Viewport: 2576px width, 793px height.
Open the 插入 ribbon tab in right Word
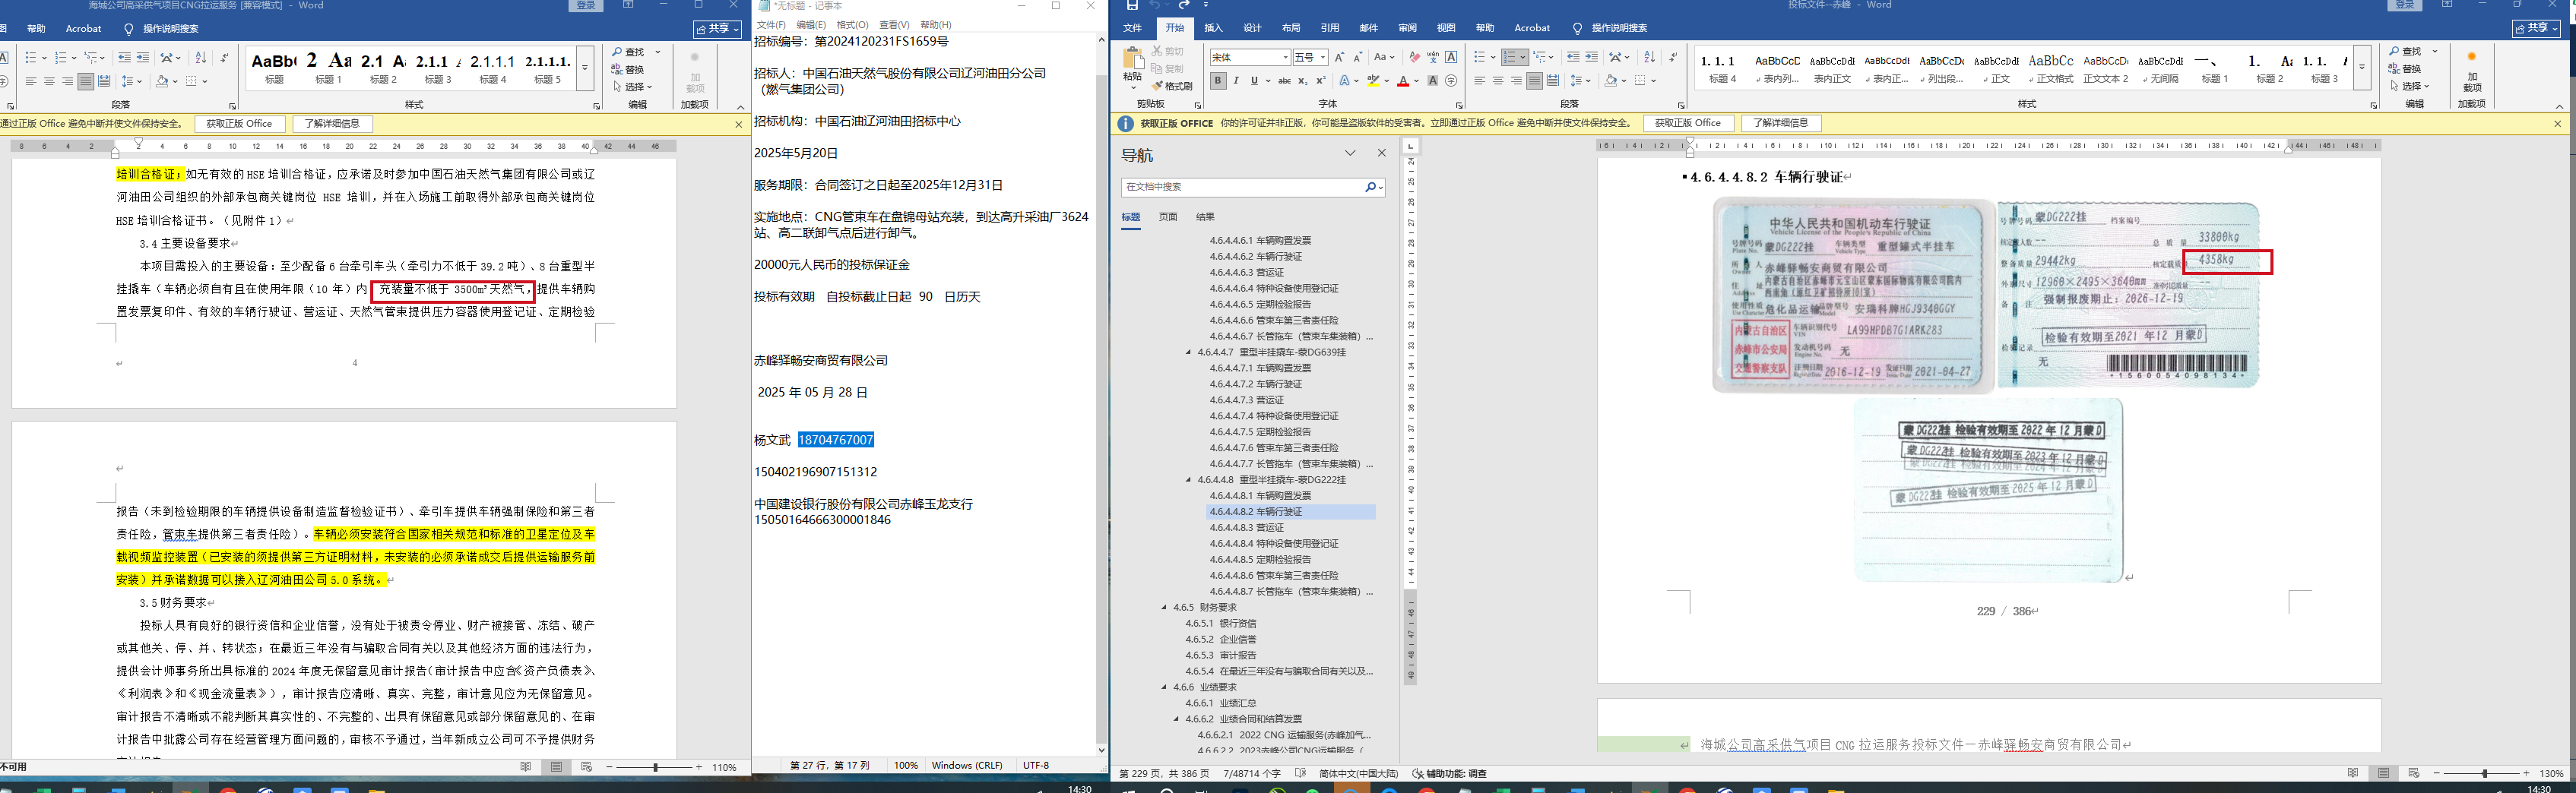[1213, 28]
